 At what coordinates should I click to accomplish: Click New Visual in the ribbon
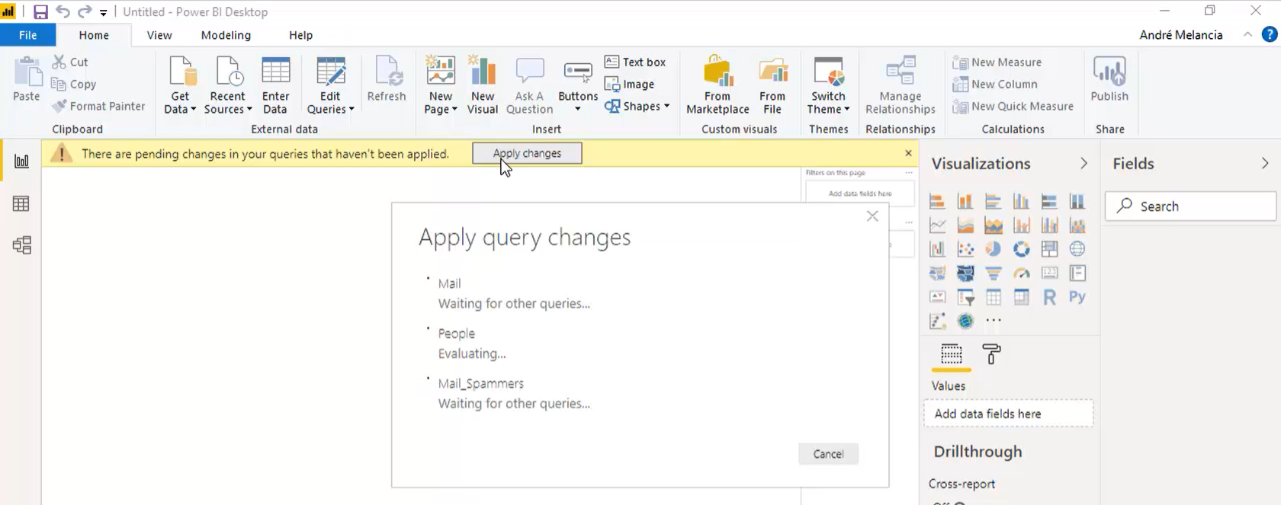pyautogui.click(x=483, y=85)
